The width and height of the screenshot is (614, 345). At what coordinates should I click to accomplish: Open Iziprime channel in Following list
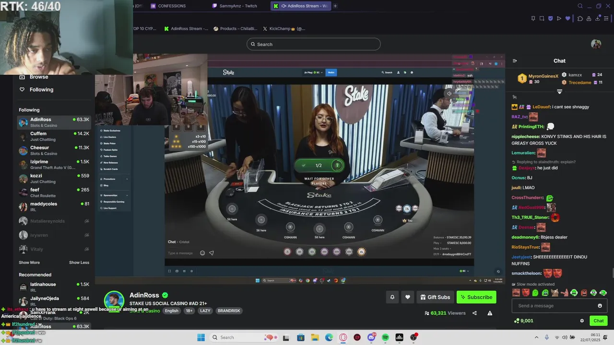click(54, 164)
